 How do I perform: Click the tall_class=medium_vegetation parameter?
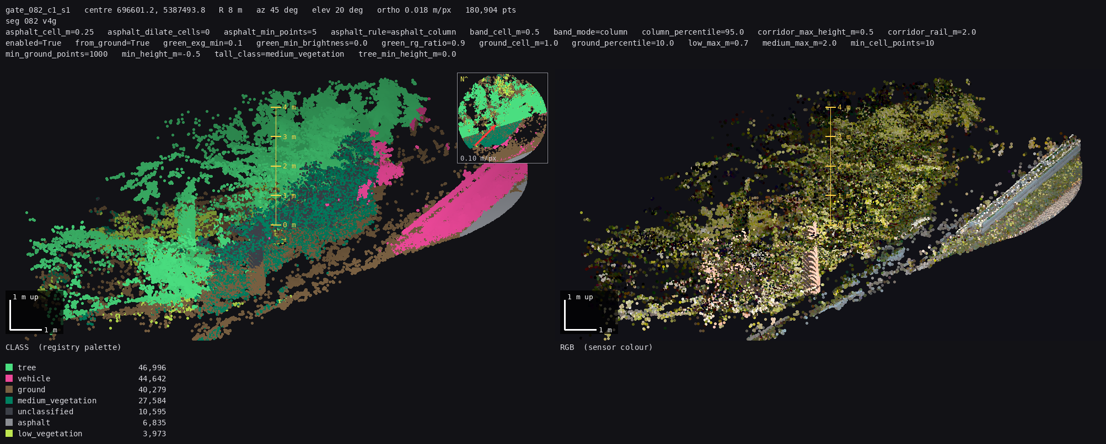[280, 54]
